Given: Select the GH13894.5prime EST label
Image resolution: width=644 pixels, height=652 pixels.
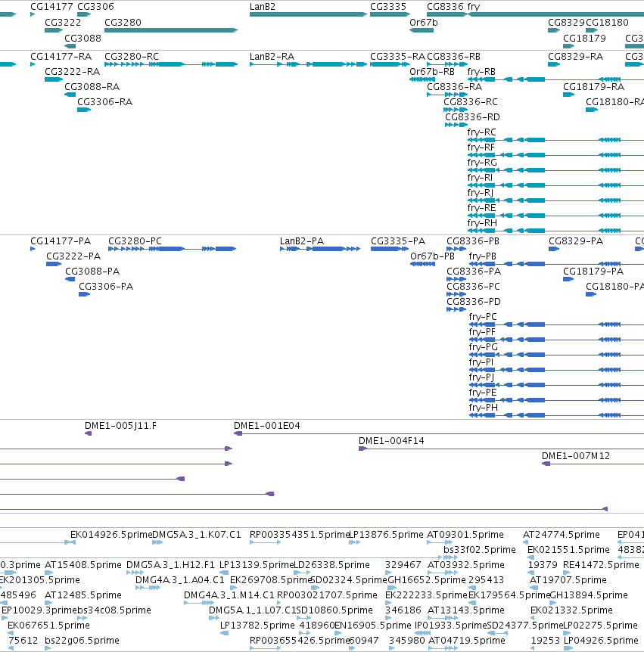Looking at the screenshot, I should pyautogui.click(x=589, y=595).
